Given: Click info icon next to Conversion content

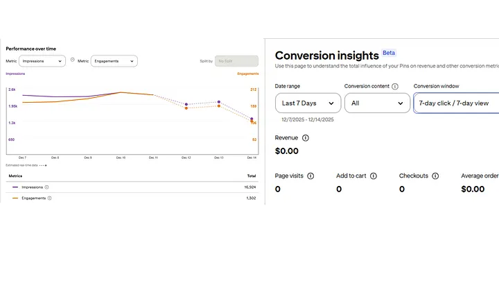Looking at the screenshot, I should click(395, 87).
